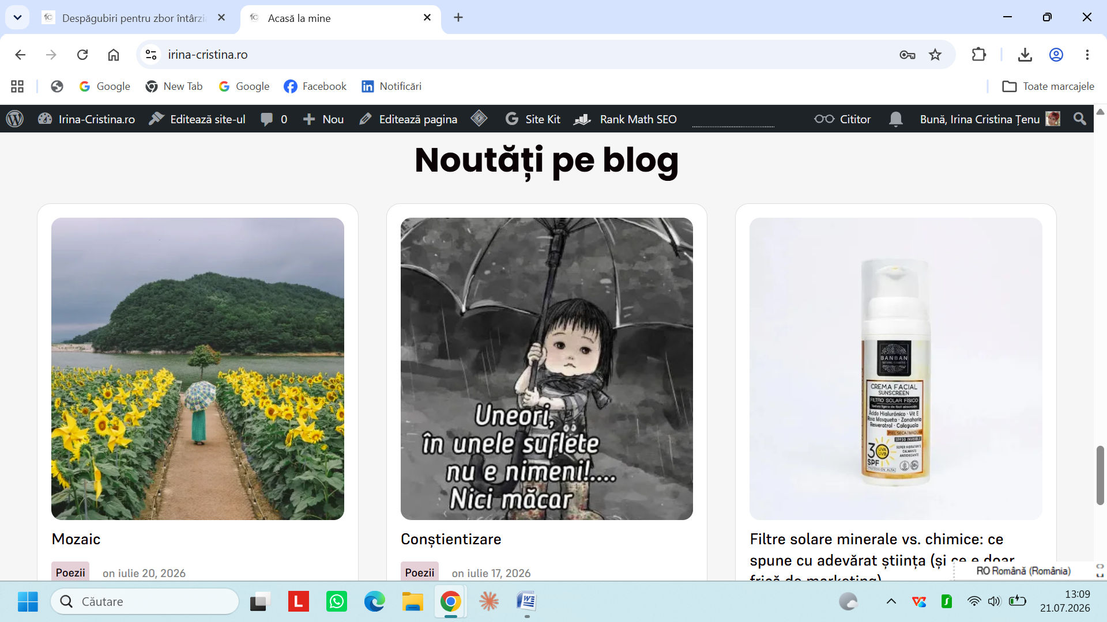Open the sunflower field post thumbnail
The width and height of the screenshot is (1107, 622).
[198, 369]
